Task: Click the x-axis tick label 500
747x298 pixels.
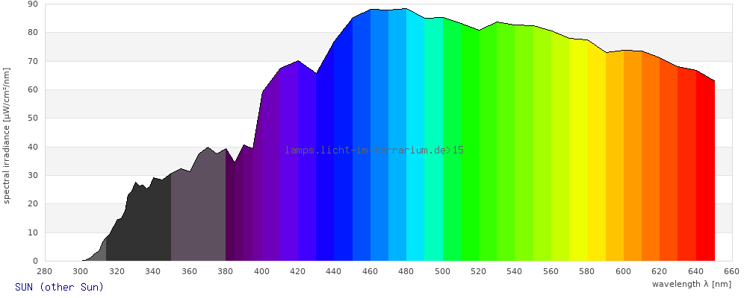Action: pyautogui.click(x=442, y=271)
